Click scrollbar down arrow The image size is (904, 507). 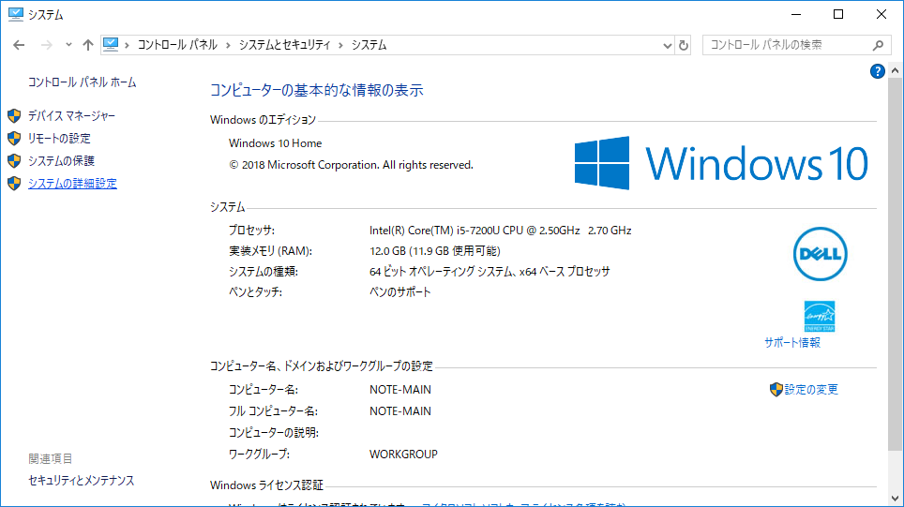click(895, 499)
